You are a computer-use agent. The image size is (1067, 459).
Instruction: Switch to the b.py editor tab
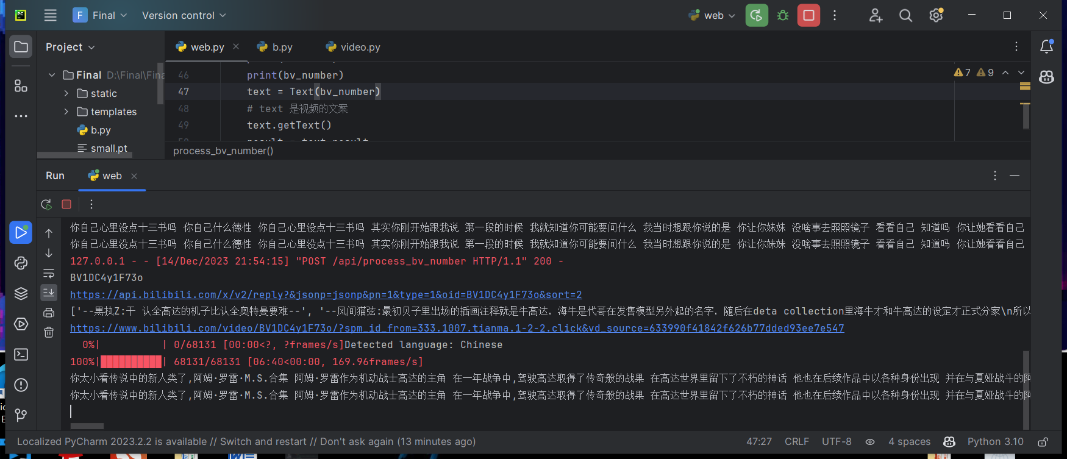pyautogui.click(x=275, y=47)
